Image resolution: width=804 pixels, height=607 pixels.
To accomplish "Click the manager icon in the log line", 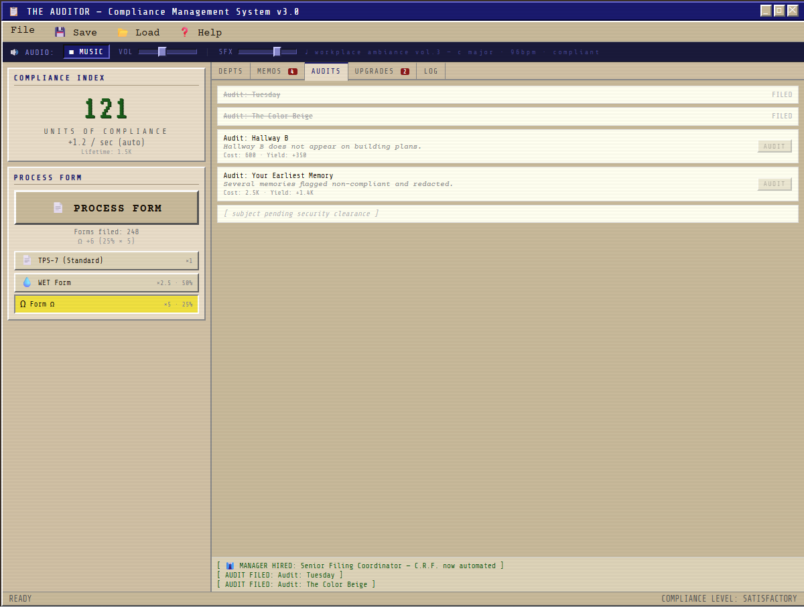I will click(x=230, y=566).
